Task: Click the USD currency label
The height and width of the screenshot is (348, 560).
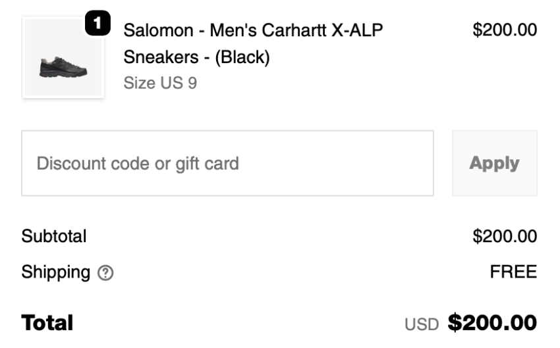Action: click(422, 324)
